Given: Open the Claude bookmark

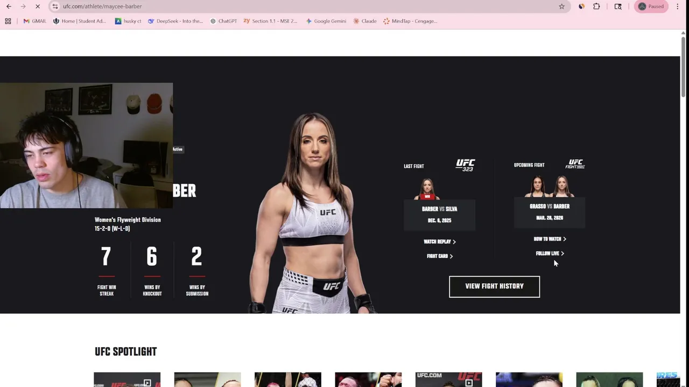Looking at the screenshot, I should [x=365, y=21].
